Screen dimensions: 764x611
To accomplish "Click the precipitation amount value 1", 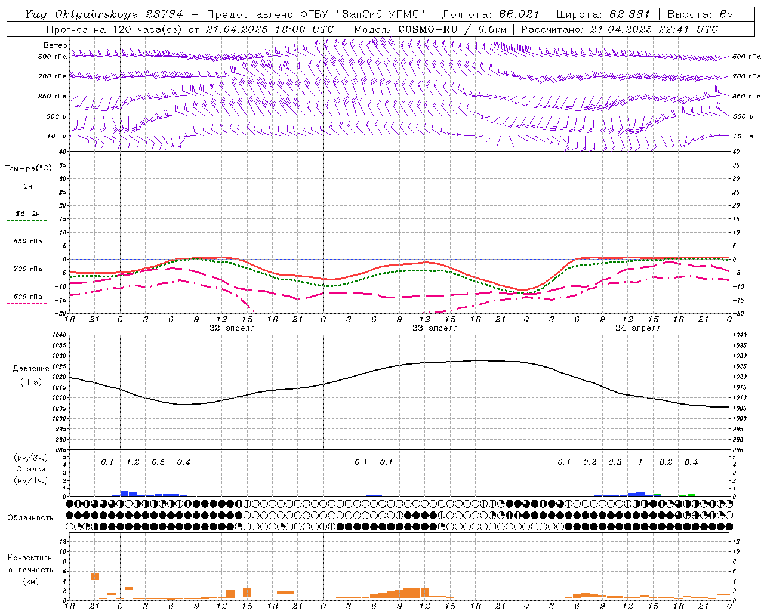I will (x=640, y=462).
